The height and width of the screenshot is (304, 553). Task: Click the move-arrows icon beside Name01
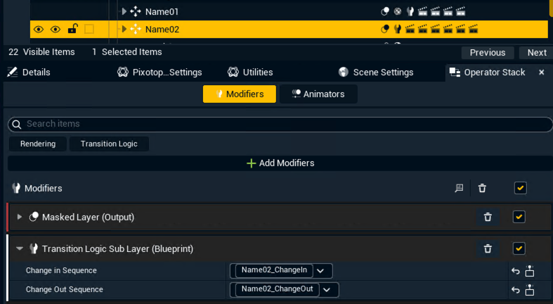[136, 12]
